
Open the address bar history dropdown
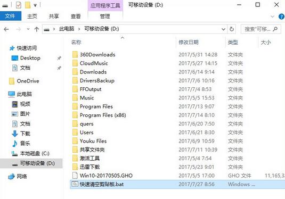pos(223,29)
